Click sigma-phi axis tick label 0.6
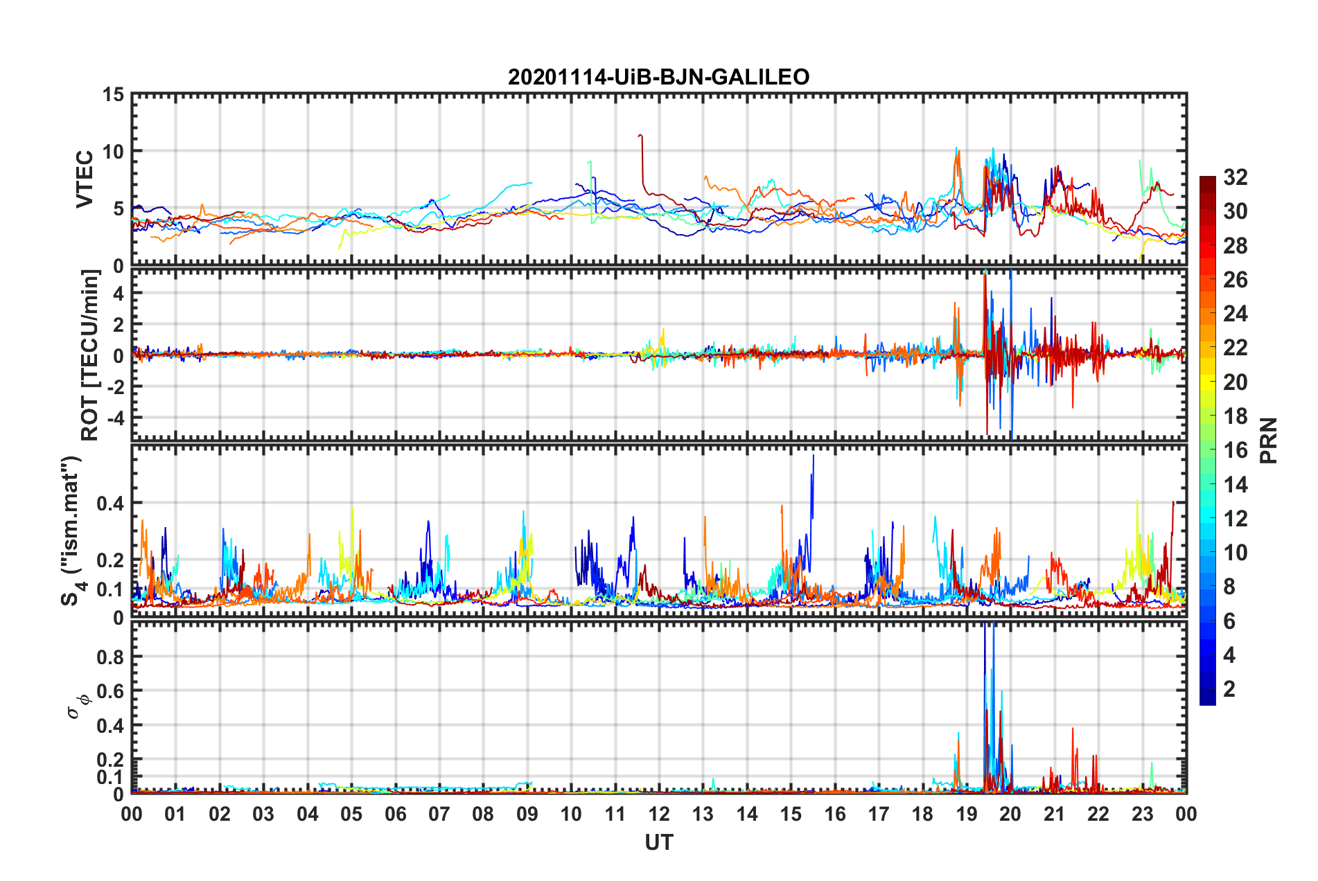 110,691
